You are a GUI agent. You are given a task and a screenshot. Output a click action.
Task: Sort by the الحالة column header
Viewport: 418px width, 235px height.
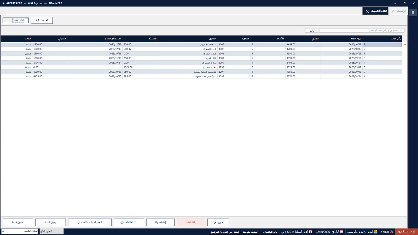(28, 39)
